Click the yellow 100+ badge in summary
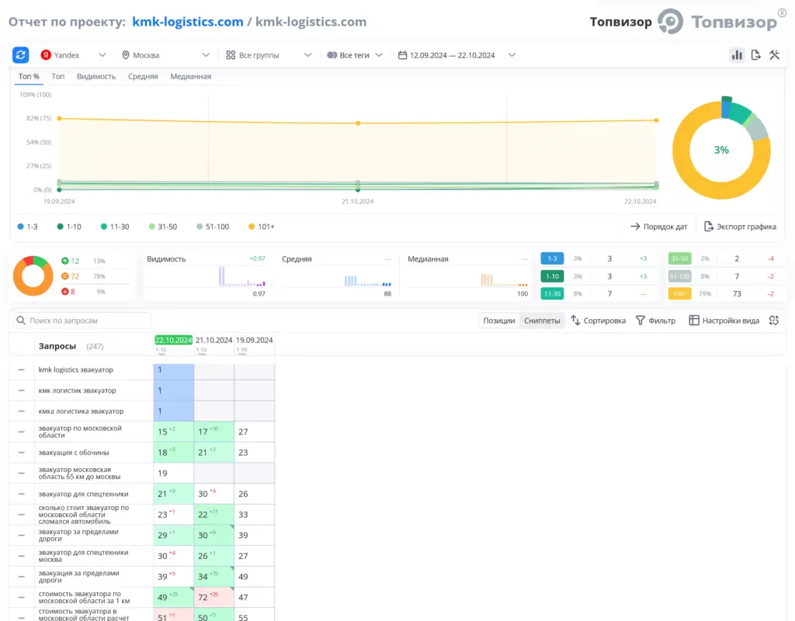Viewport: 795px width, 621px height. pos(679,293)
